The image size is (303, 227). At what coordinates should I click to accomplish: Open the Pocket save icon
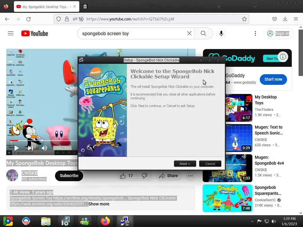[274, 19]
